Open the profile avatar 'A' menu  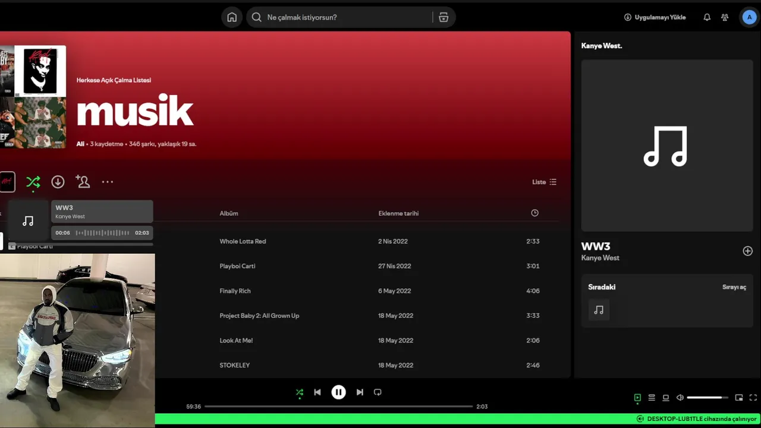click(749, 17)
